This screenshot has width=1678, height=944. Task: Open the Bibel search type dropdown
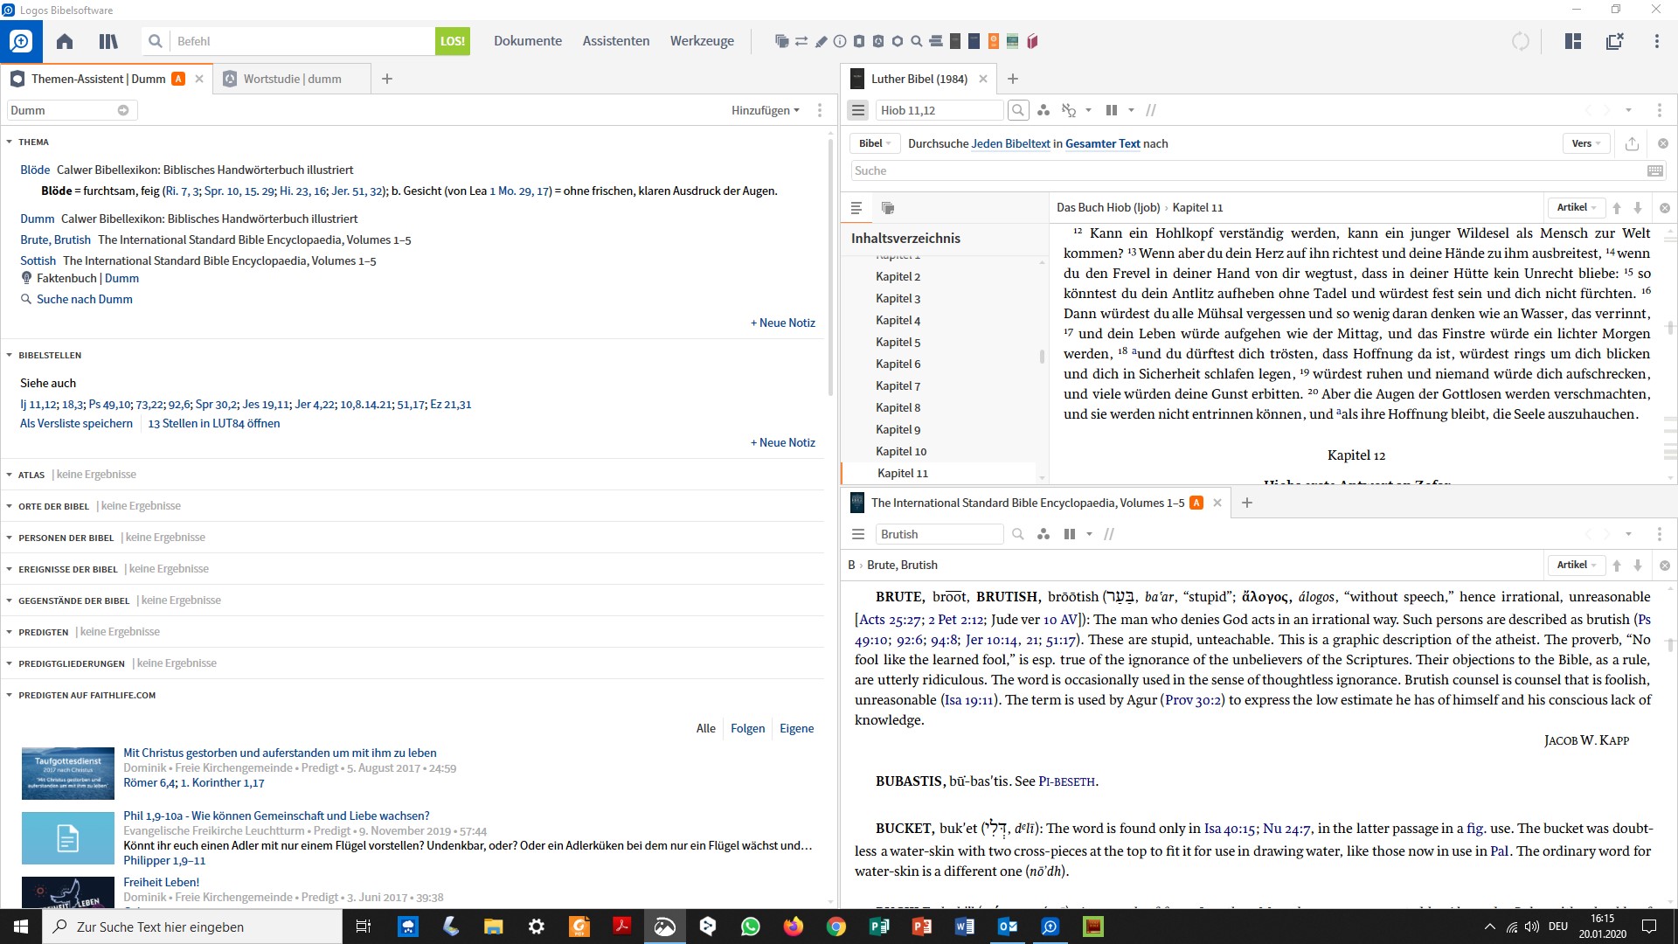click(874, 143)
